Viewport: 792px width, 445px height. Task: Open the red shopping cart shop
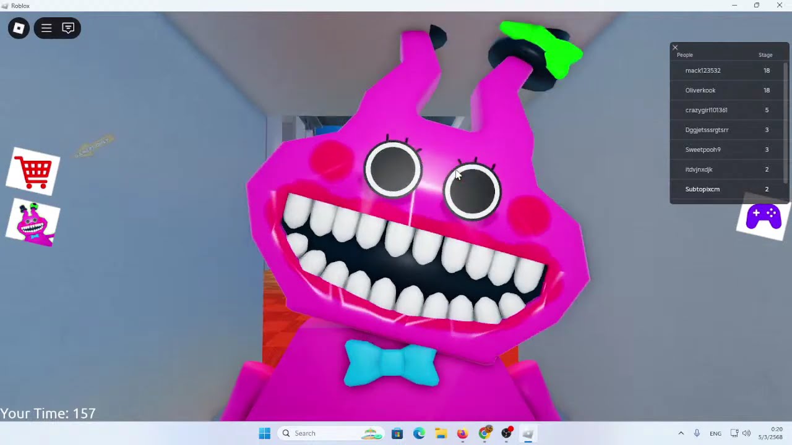tap(33, 171)
